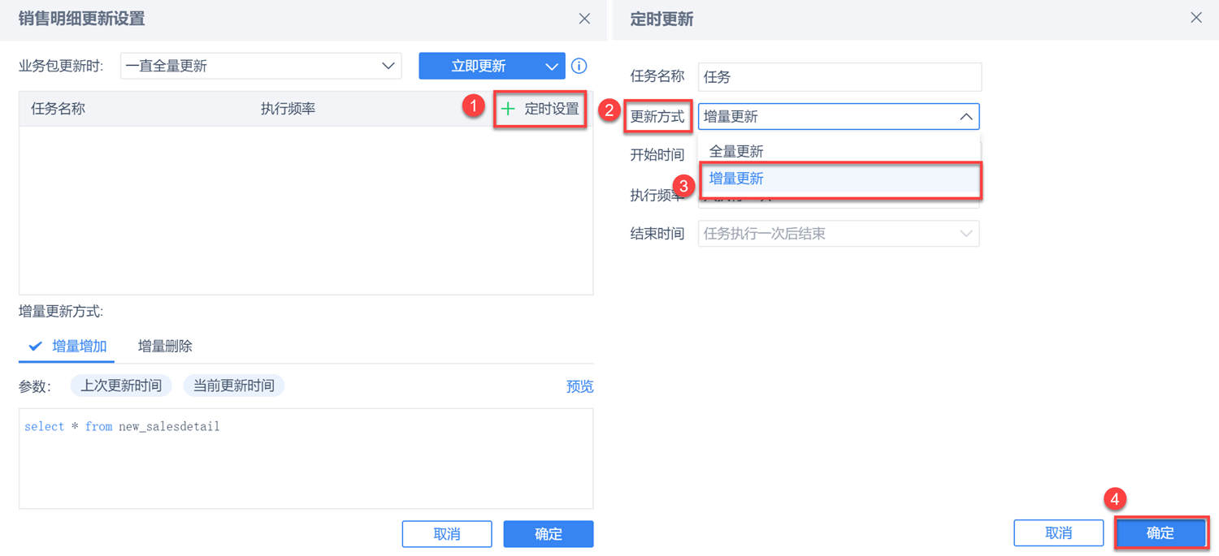This screenshot has width=1219, height=556.
Task: Select 全量更新 from the list
Action: point(736,151)
